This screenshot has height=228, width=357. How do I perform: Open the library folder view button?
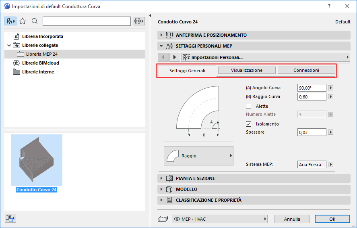click(x=10, y=21)
